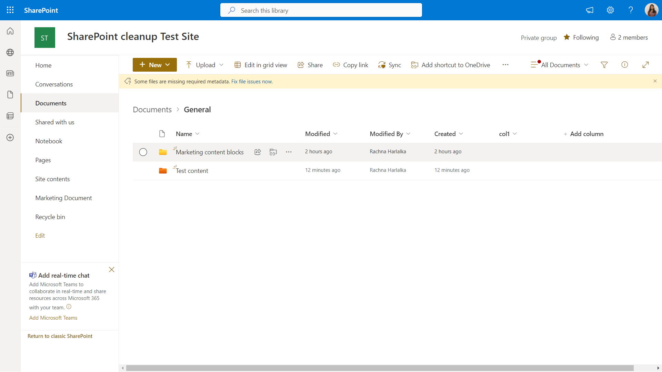Share the Marketing content blocks folder icon
The height and width of the screenshot is (372, 662).
click(x=258, y=152)
